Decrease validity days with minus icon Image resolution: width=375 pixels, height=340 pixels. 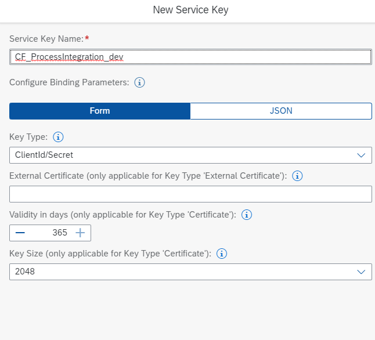click(20, 233)
